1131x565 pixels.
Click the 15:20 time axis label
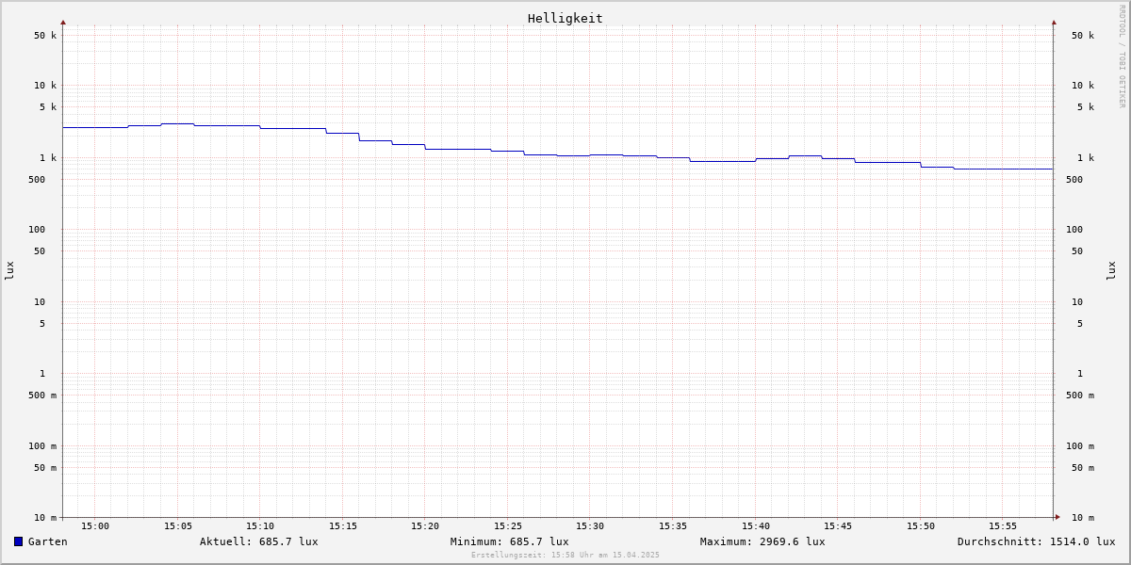tap(425, 525)
